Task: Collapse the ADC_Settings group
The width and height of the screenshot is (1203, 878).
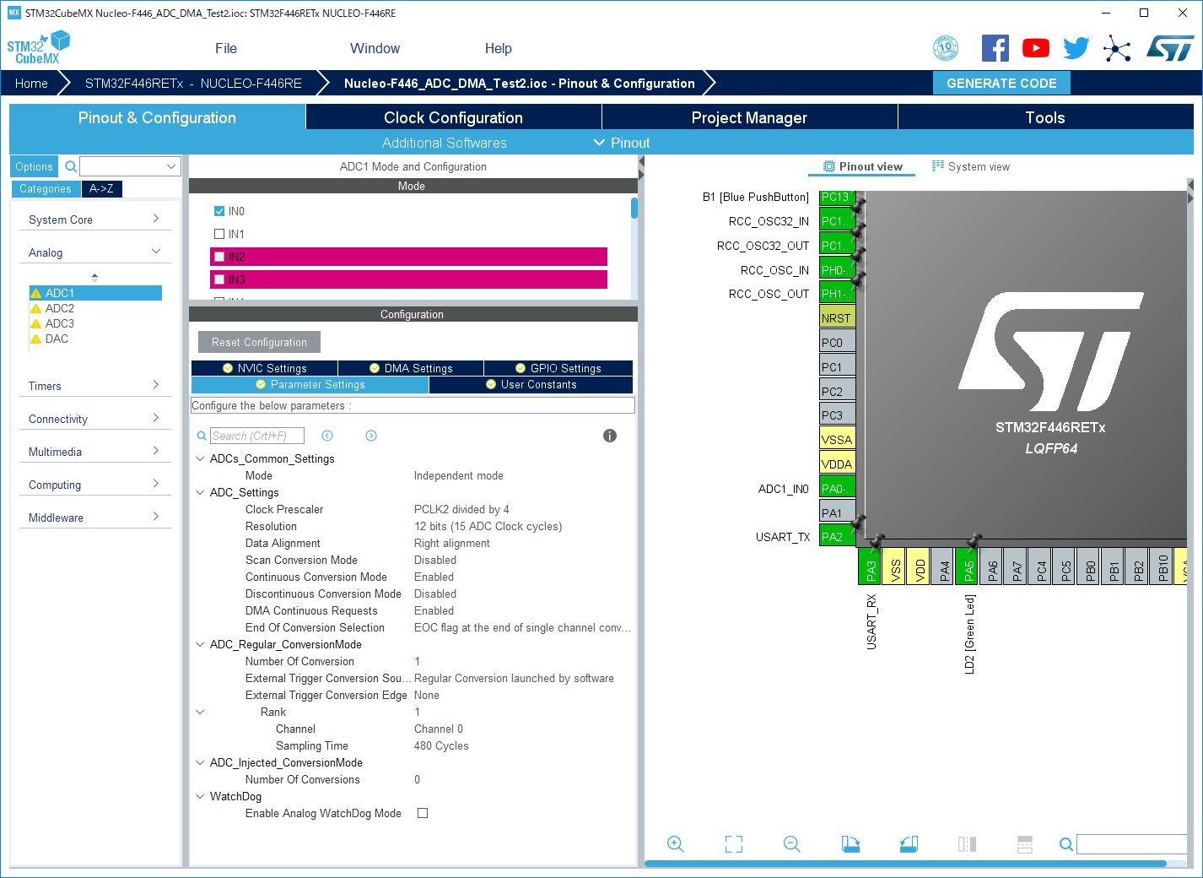Action: click(200, 492)
